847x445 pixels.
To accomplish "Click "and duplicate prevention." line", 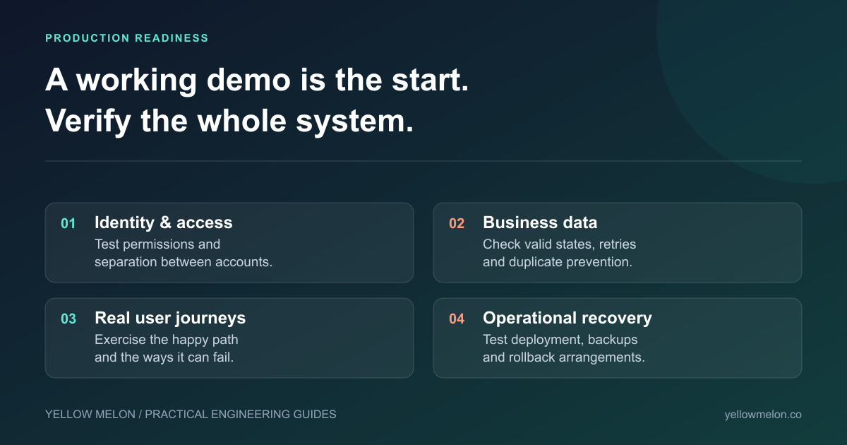I will point(558,261).
